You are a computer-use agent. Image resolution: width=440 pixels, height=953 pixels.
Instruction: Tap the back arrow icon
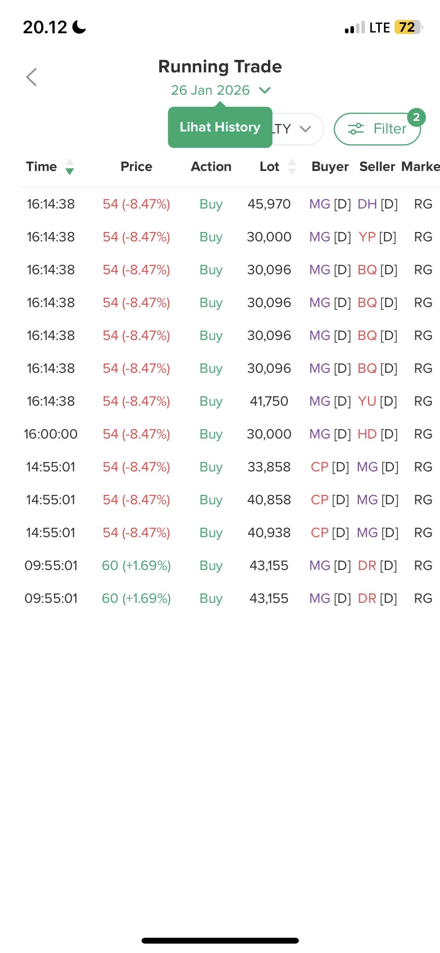click(31, 77)
